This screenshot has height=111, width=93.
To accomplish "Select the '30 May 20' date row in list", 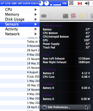I will tap(20, 85).
